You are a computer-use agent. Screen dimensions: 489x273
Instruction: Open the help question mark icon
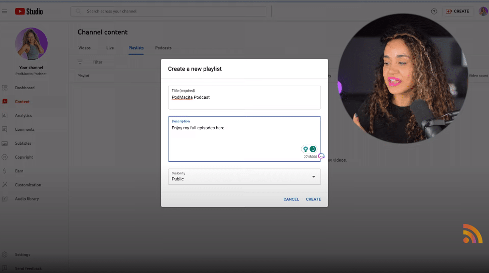[x=434, y=11]
